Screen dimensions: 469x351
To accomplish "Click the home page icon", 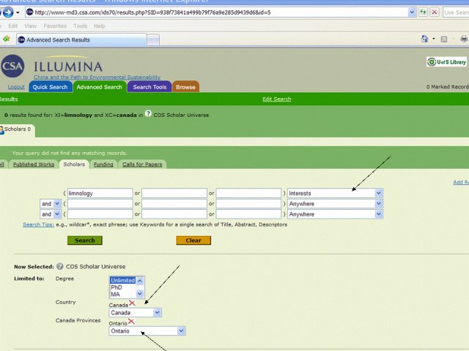I will pyautogui.click(x=424, y=39).
